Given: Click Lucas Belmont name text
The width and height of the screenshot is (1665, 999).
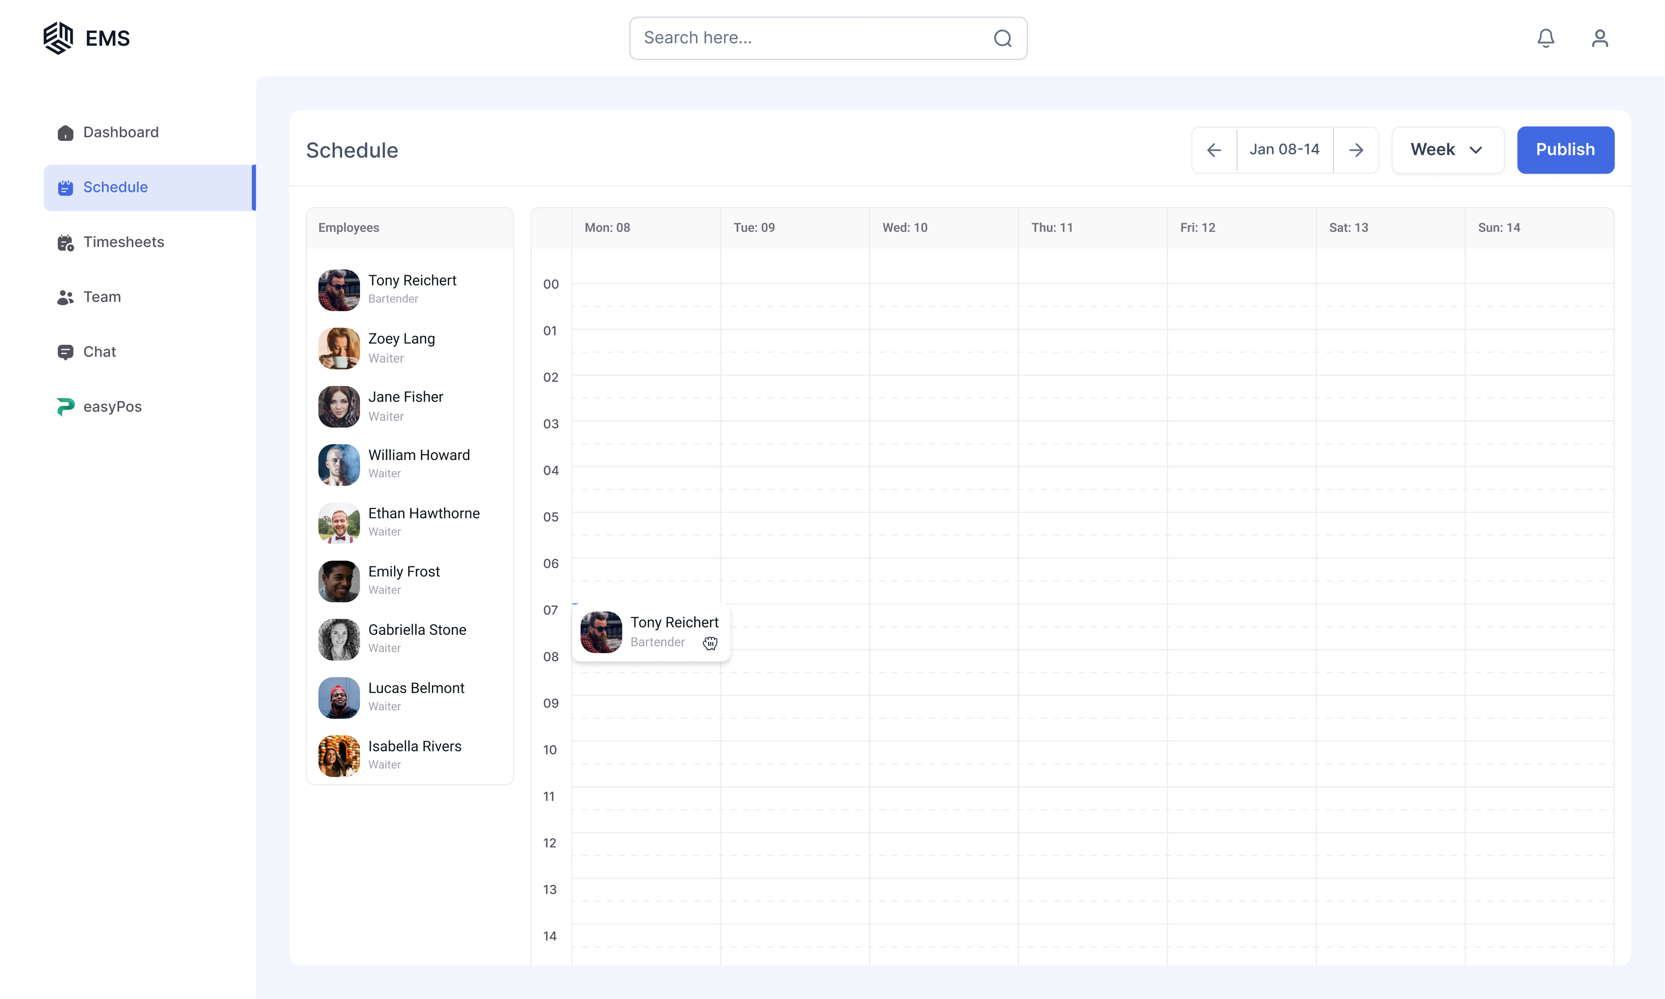Looking at the screenshot, I should click(416, 689).
